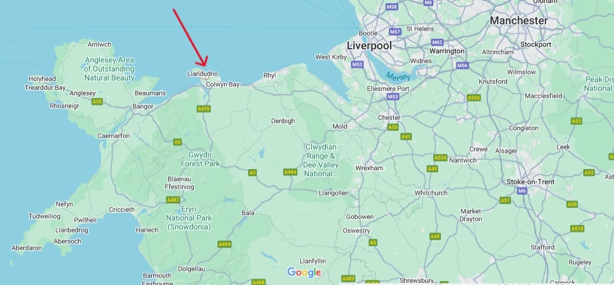
Task: Select the Stoke-on-Trent city label
Action: [531, 182]
